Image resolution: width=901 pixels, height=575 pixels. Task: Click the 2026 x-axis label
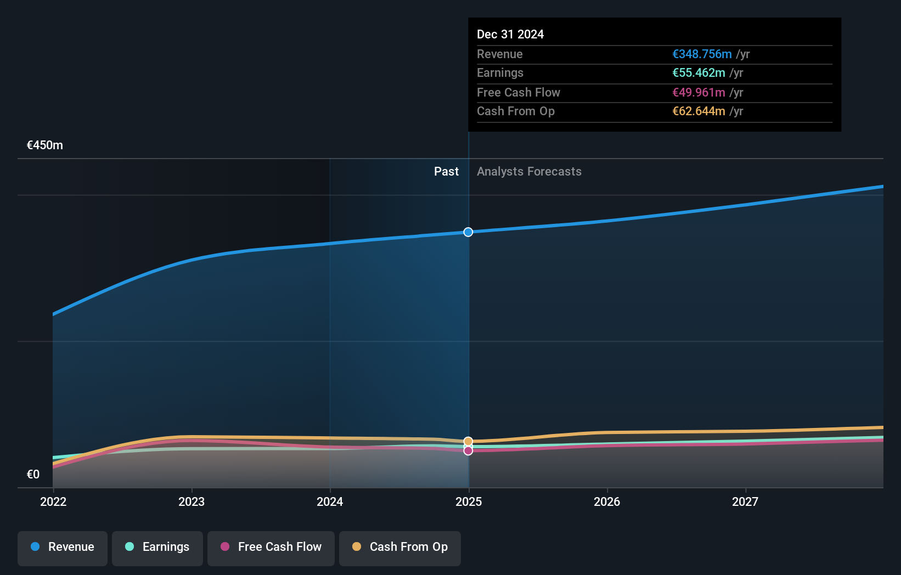tap(607, 501)
